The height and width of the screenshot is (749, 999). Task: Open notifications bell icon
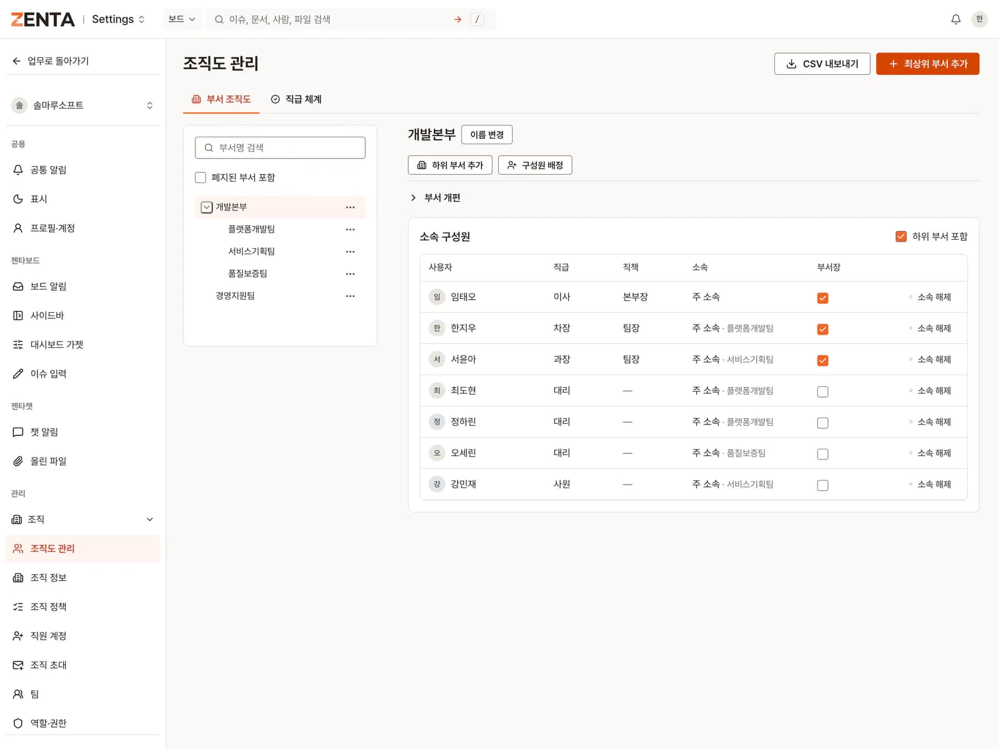click(x=955, y=19)
